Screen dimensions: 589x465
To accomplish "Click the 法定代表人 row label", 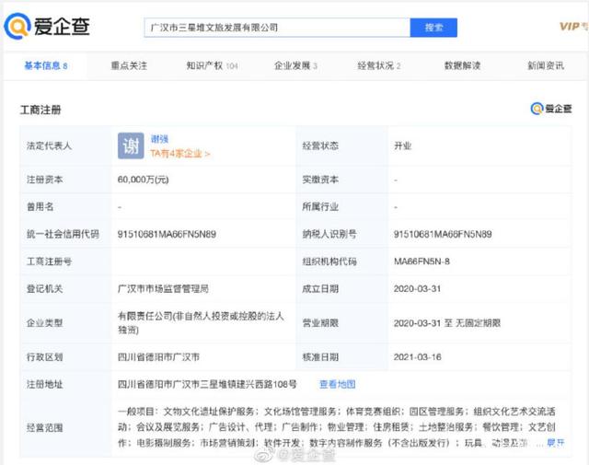I will (49, 145).
